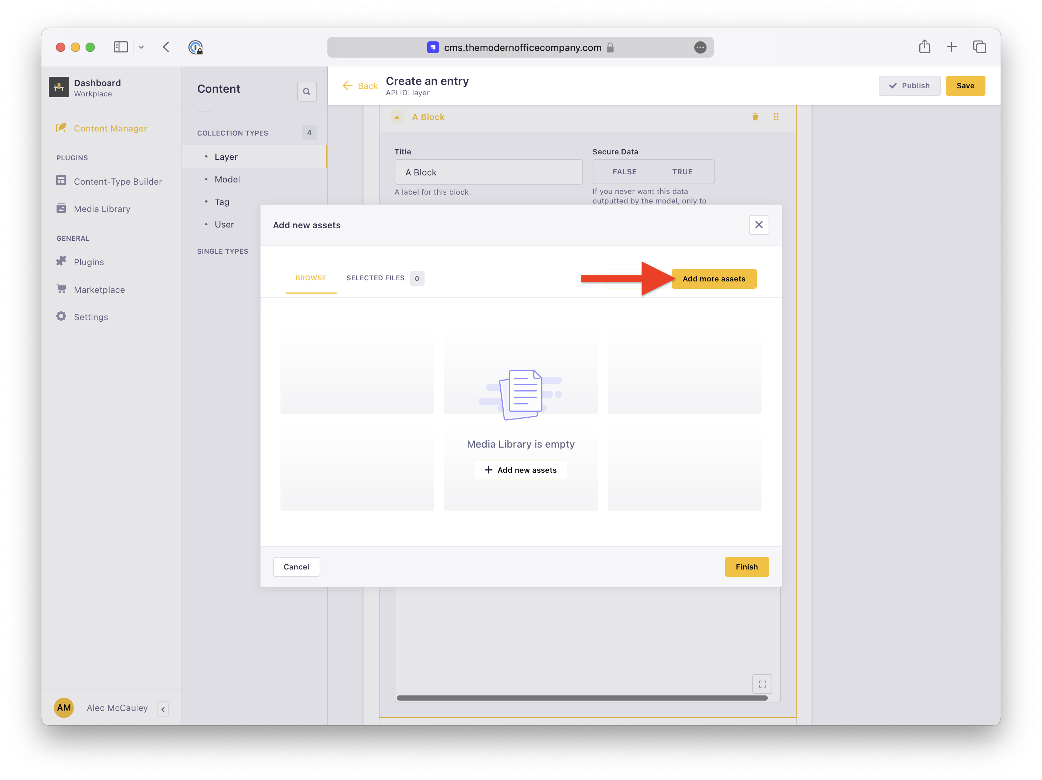Click horizontal scrollbar in editor
The height and width of the screenshot is (780, 1042).
click(x=582, y=698)
